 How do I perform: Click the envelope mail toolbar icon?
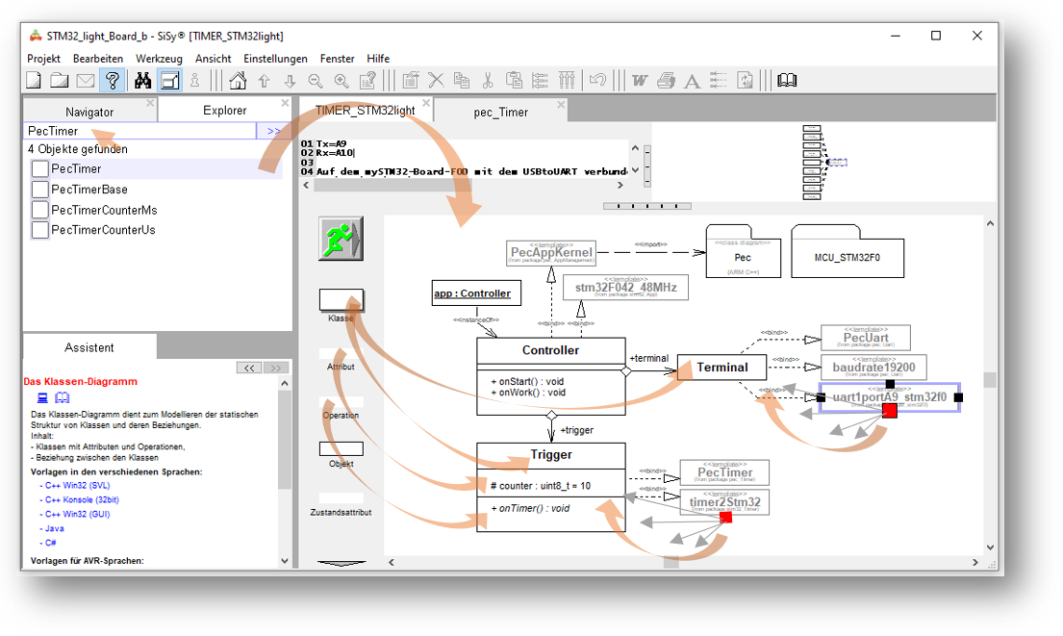[x=86, y=81]
